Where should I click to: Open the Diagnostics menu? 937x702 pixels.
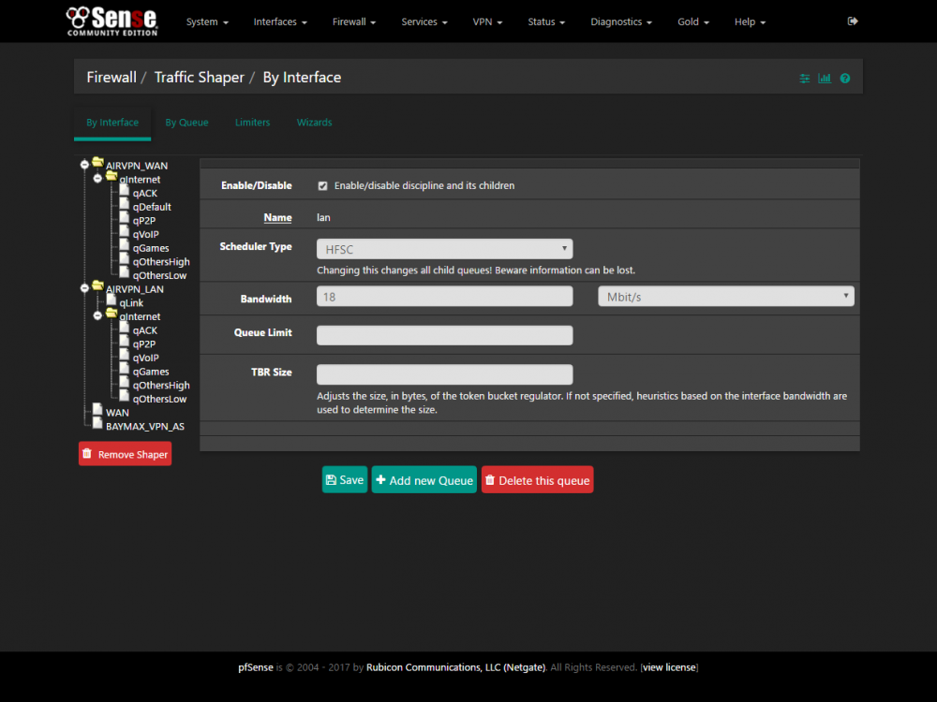[x=621, y=22]
